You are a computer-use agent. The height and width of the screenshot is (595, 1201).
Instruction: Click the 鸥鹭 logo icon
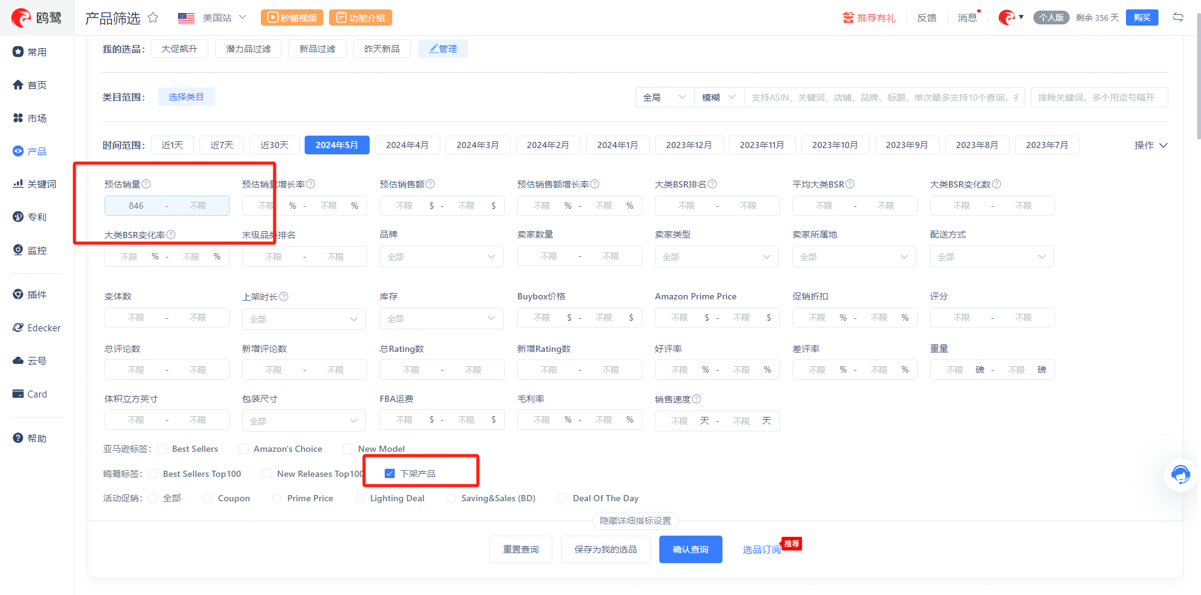pos(21,17)
